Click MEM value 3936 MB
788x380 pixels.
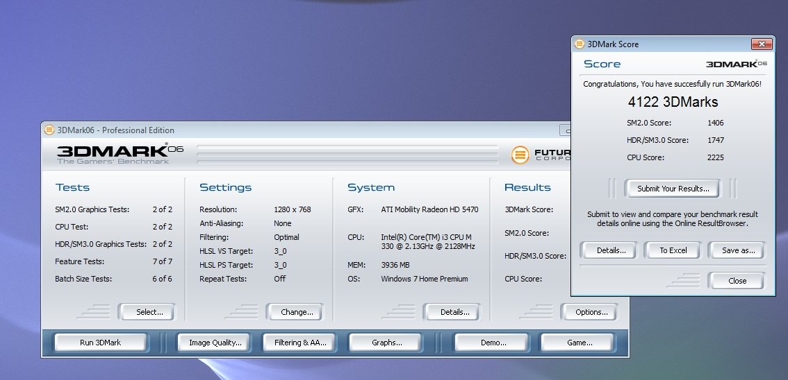coord(395,265)
